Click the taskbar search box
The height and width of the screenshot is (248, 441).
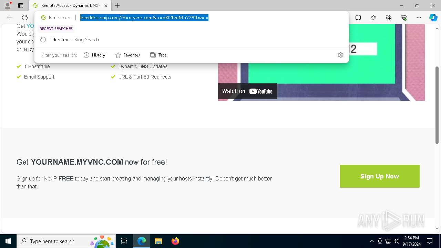coord(66,241)
